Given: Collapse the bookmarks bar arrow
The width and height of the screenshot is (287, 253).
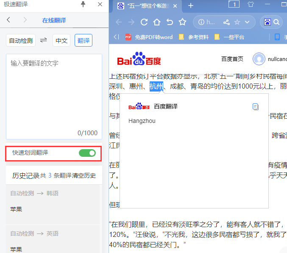Looking at the screenshot, I should (117, 37).
